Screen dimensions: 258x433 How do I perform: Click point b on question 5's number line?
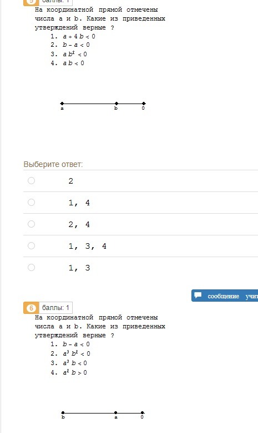click(116, 104)
